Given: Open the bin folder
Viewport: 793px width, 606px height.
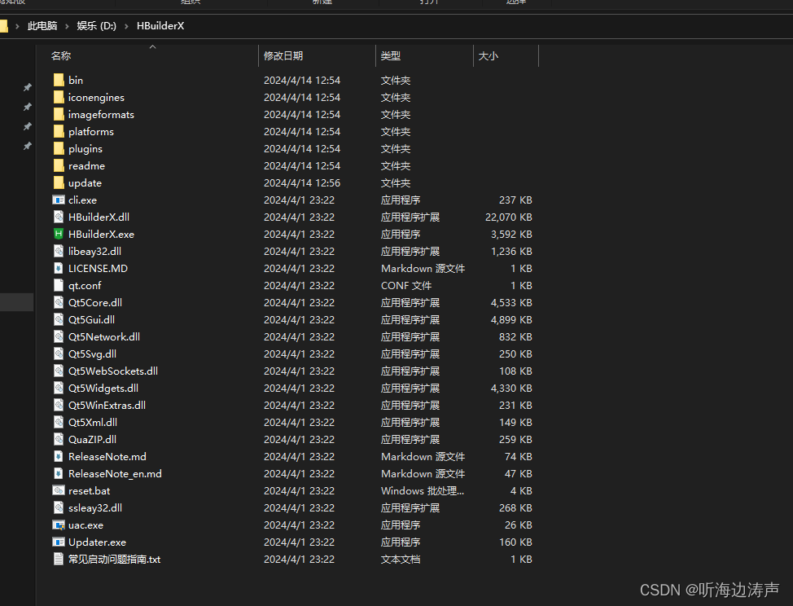Looking at the screenshot, I should click(76, 80).
